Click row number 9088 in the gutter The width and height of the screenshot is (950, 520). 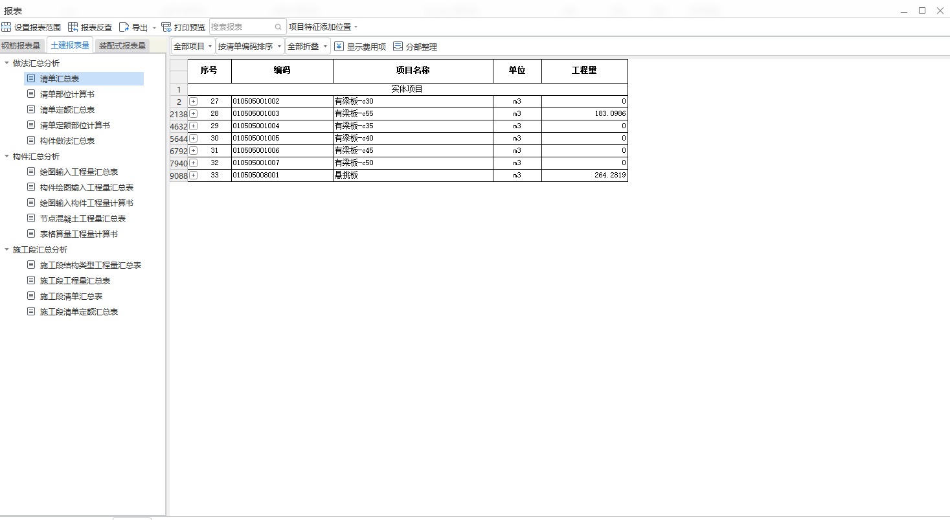click(x=179, y=175)
